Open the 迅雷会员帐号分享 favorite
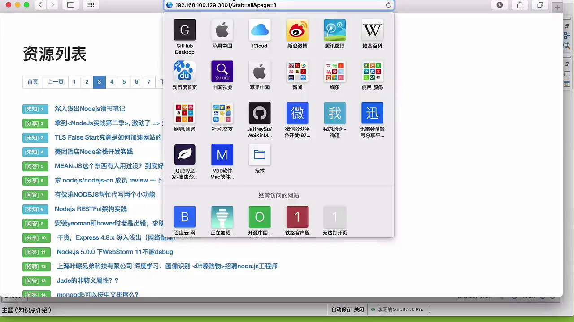 click(372, 113)
